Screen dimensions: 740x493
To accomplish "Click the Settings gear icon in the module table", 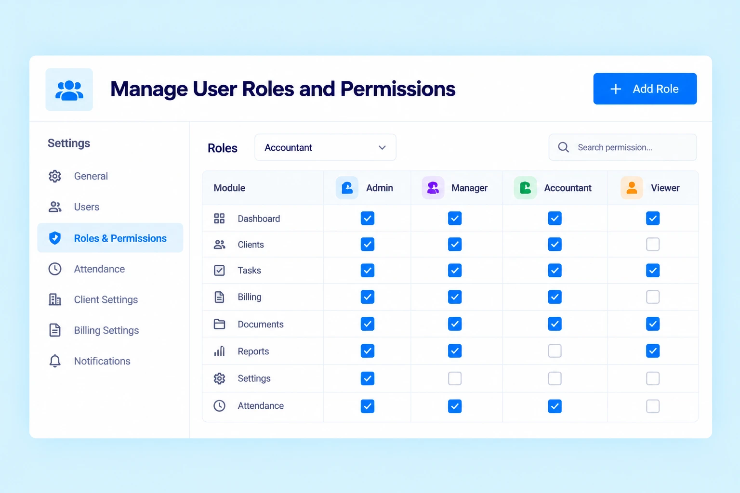I will point(219,378).
